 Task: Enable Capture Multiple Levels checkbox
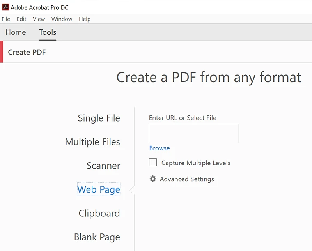pyautogui.click(x=153, y=162)
